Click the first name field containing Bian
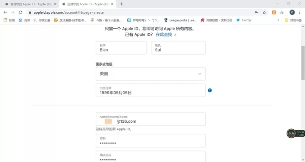Image resolution: width=305 pixels, height=162 pixels. point(121,48)
